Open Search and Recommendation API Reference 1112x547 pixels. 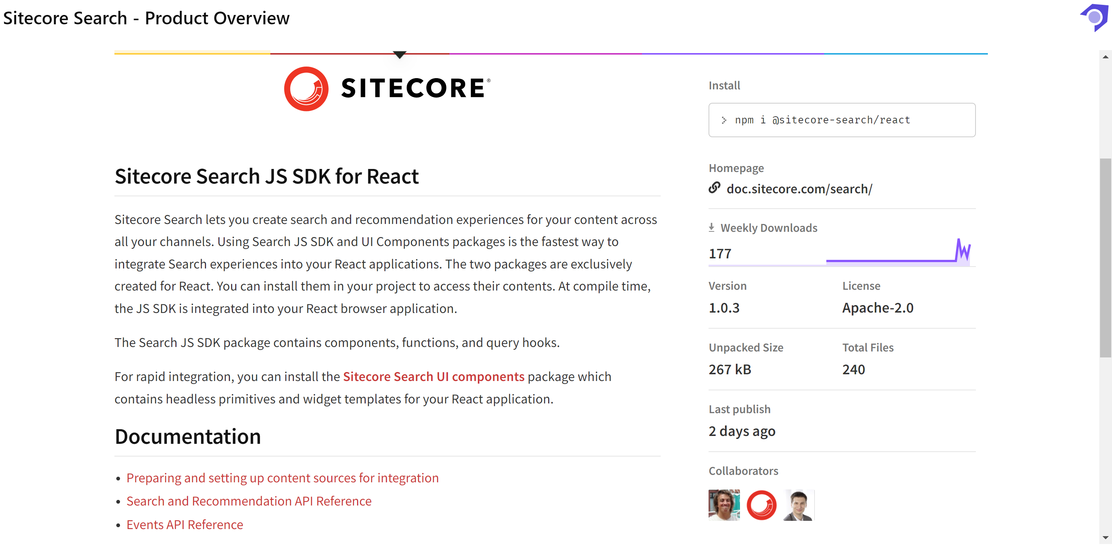pyautogui.click(x=249, y=501)
